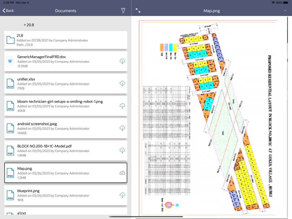The height and width of the screenshot is (219, 292).
Task: Tap the Back button
Action: [8, 11]
